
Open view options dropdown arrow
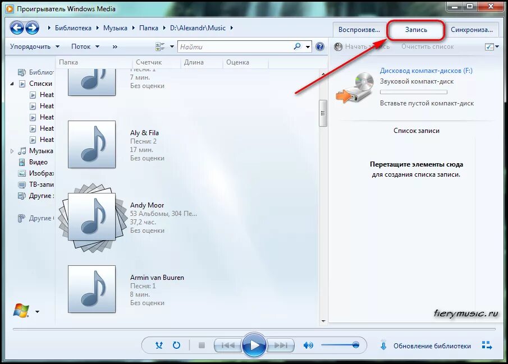[x=172, y=47]
